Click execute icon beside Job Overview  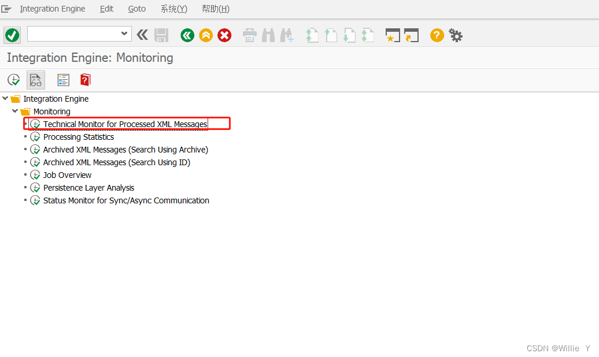click(x=35, y=175)
